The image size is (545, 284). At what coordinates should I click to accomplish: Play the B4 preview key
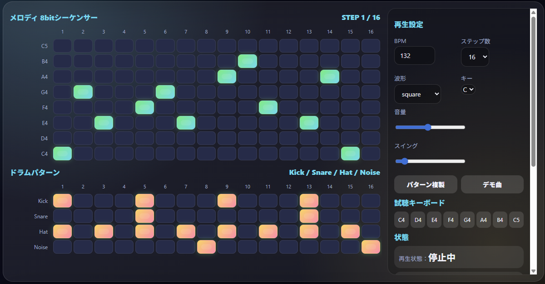coord(500,220)
